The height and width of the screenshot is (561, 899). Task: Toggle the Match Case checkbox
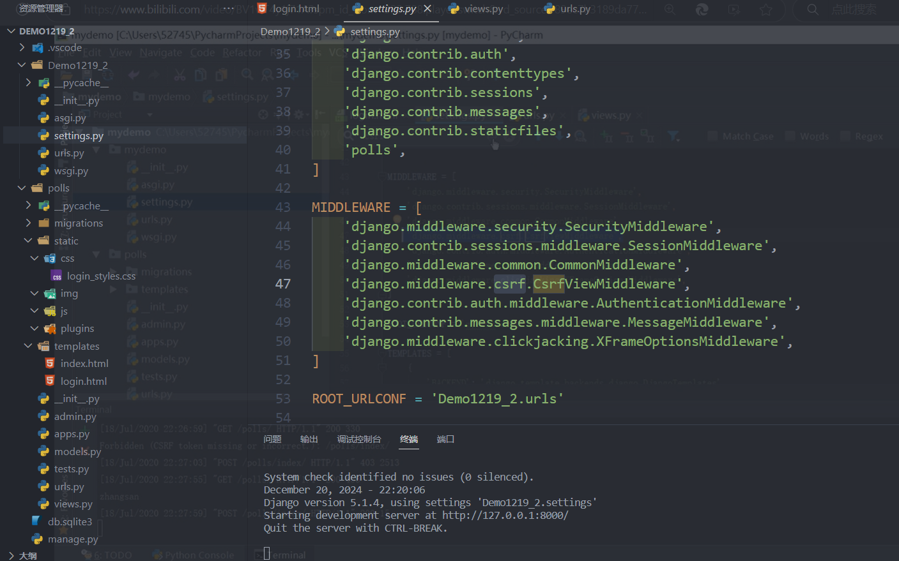(x=712, y=136)
